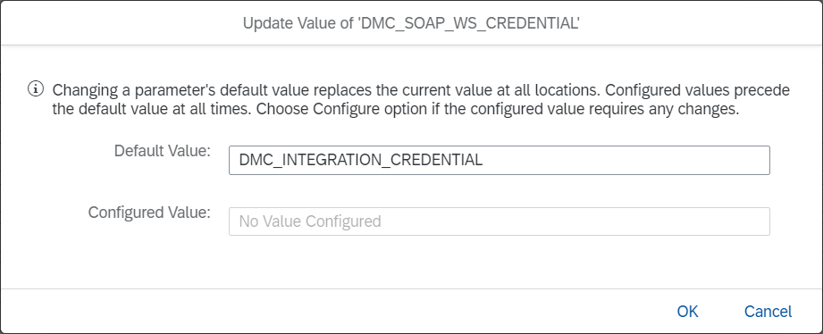Screen dimensions: 823x334
Task: Click the information icon beside the message
Action: 36,89
